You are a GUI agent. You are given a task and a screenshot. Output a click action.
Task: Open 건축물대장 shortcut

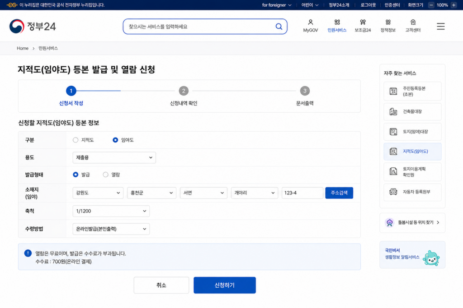pos(412,111)
